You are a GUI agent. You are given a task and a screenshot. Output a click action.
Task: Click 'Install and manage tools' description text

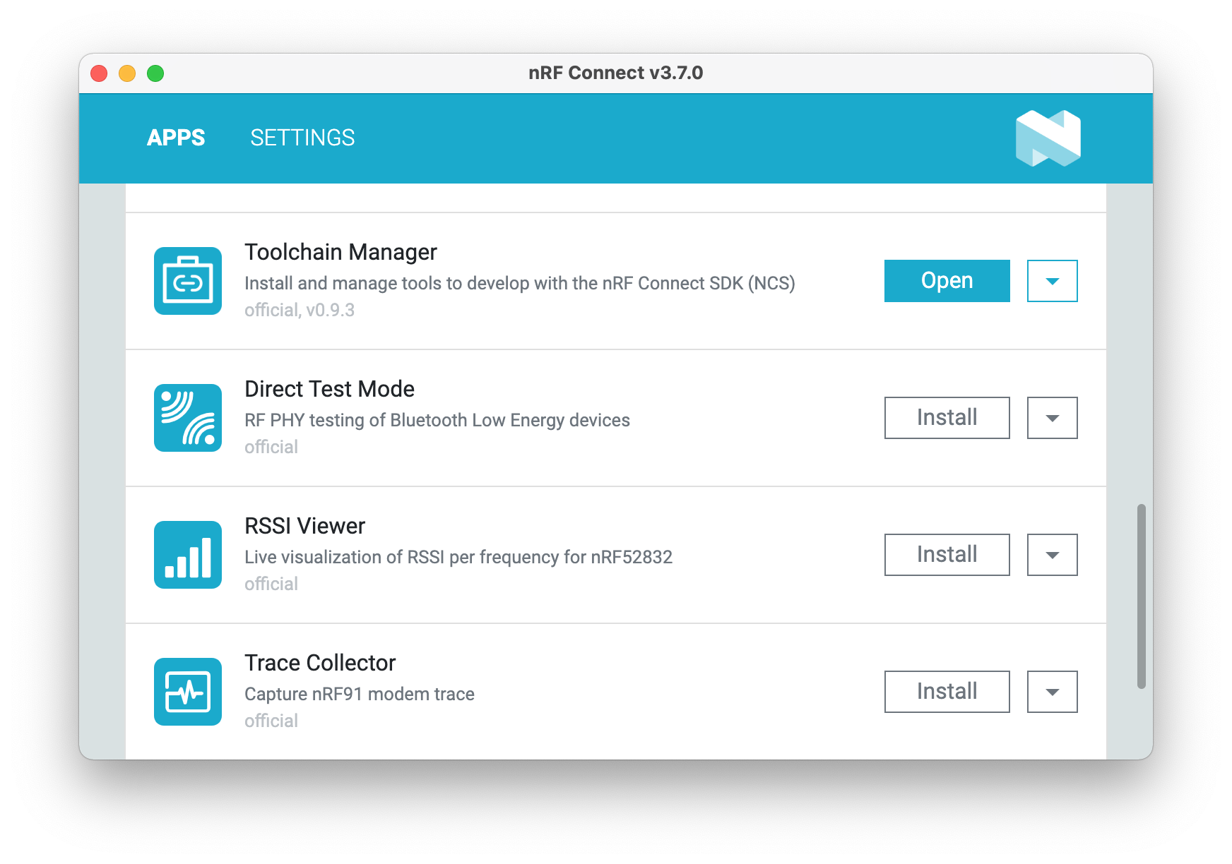(520, 283)
